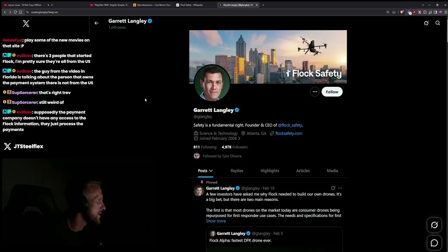Open the browser zoom icon in address bar
Image resolution: width=448 pixels, height=252 pixels.
pos(388,12)
